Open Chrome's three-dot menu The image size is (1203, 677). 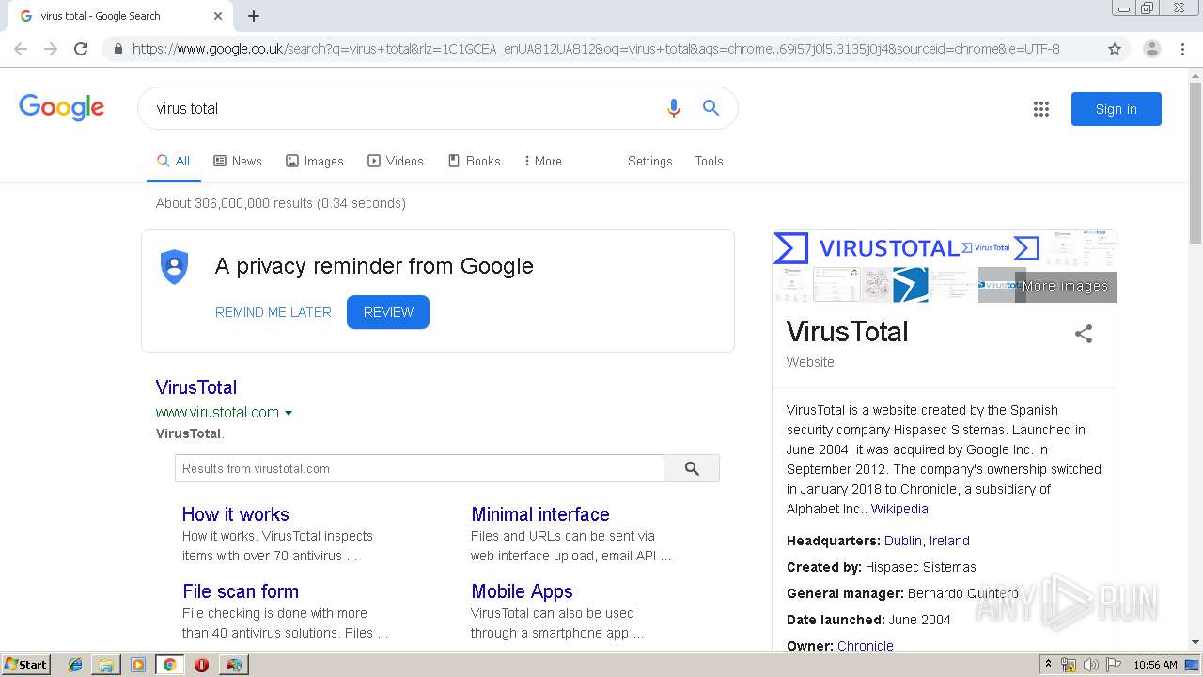click(x=1182, y=49)
